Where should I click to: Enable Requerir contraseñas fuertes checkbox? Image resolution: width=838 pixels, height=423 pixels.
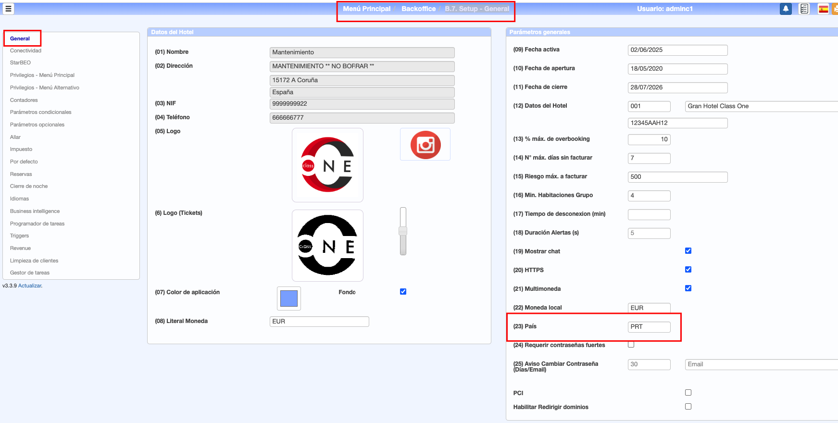tap(631, 345)
